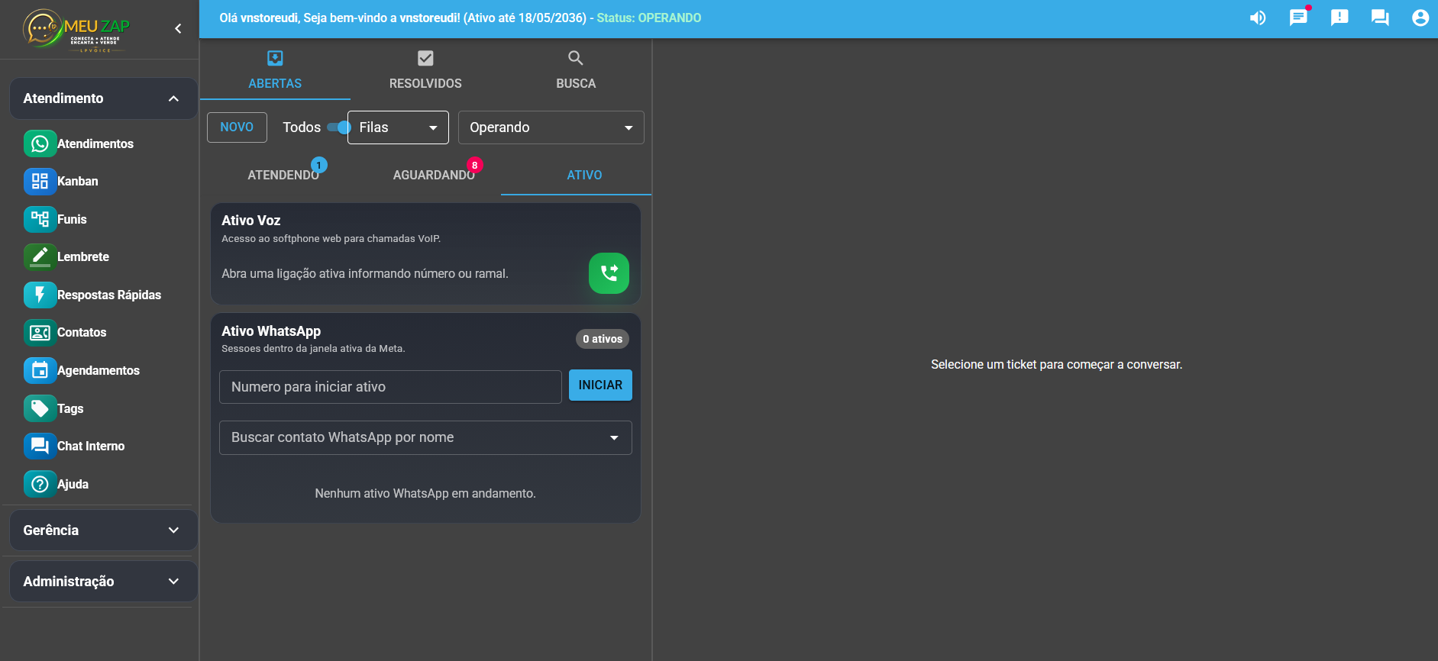Screen dimensions: 1438x661
Task: Open the announcements alert icon
Action: [1339, 18]
